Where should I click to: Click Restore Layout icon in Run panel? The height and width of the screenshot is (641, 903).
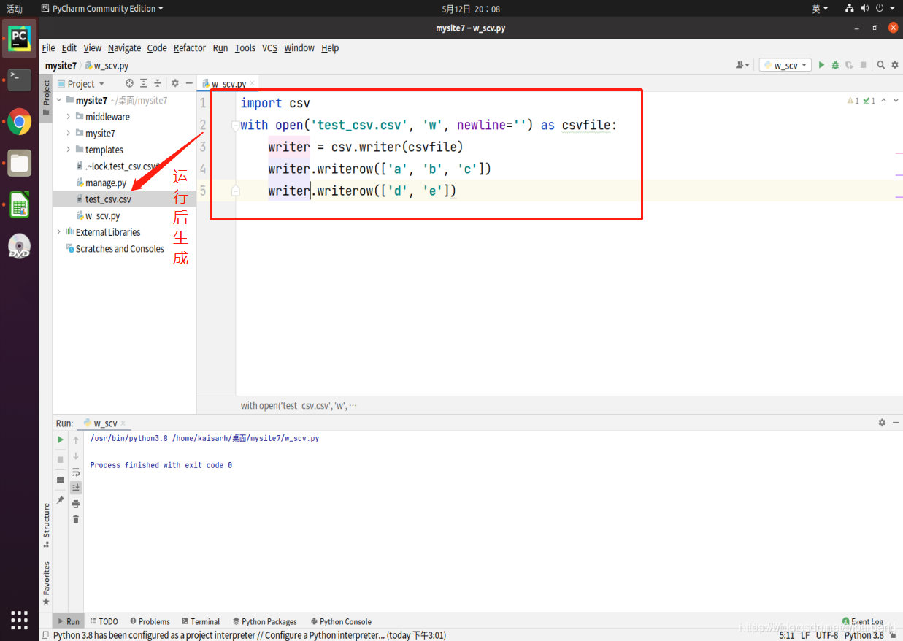61,480
